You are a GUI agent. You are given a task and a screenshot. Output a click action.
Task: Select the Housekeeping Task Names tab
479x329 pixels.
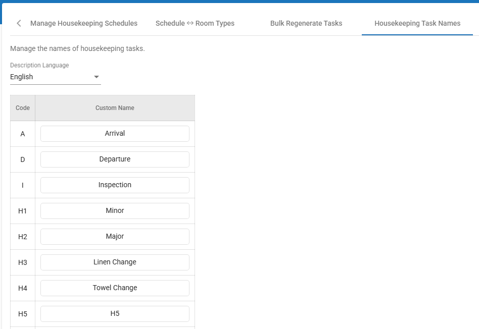tap(417, 23)
